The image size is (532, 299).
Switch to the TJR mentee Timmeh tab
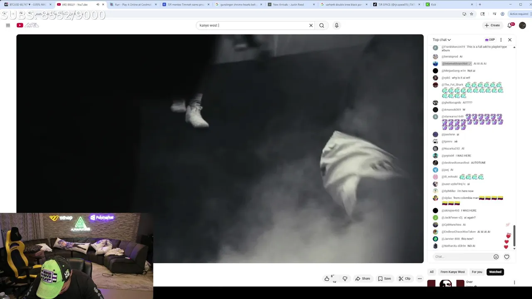(x=186, y=5)
